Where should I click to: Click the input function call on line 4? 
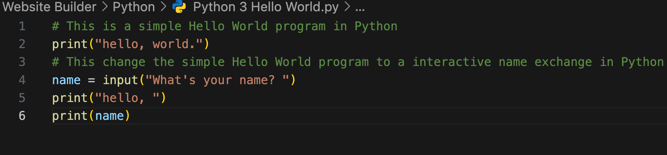(120, 80)
